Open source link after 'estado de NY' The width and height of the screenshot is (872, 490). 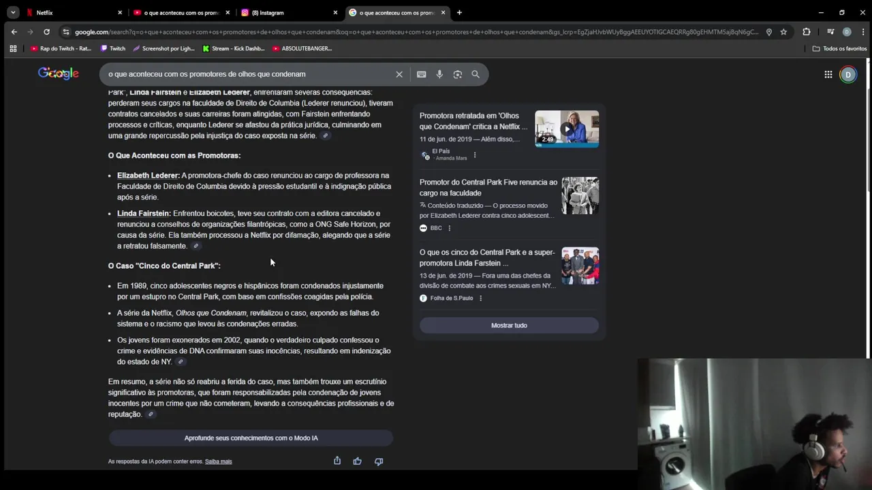coord(180,362)
